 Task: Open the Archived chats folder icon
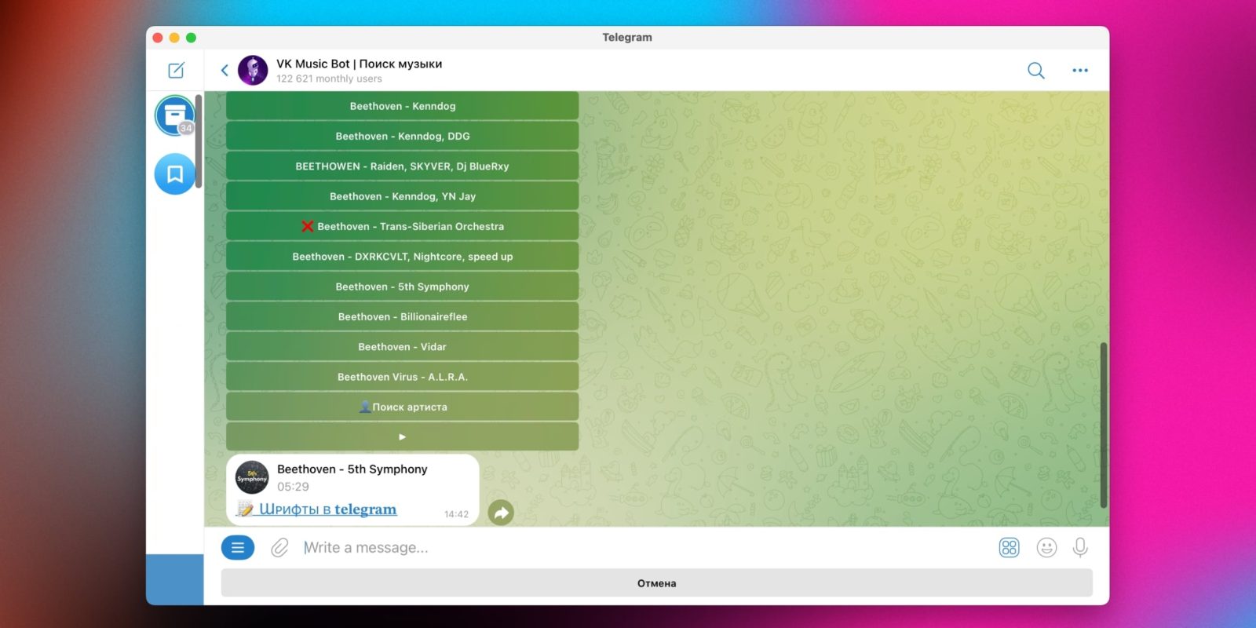[x=174, y=115]
